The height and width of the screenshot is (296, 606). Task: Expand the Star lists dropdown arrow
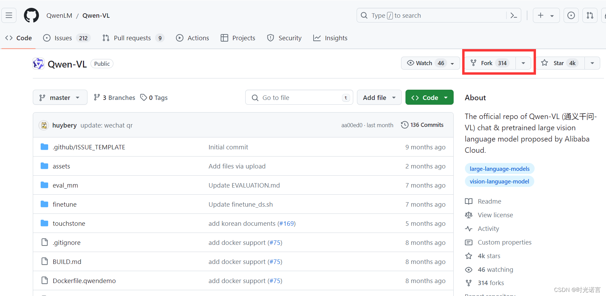click(x=592, y=63)
